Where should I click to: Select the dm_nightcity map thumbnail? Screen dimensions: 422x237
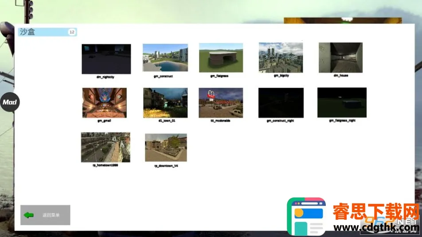click(106, 59)
